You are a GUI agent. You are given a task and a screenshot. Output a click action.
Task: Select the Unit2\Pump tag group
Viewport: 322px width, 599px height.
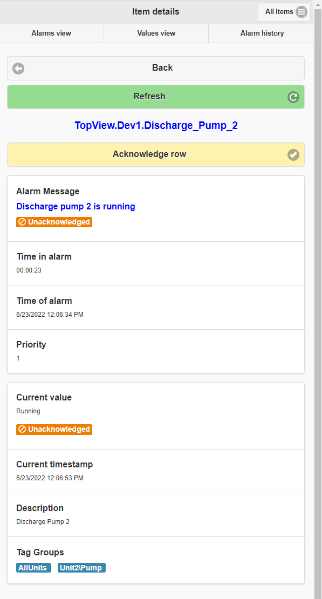(82, 568)
